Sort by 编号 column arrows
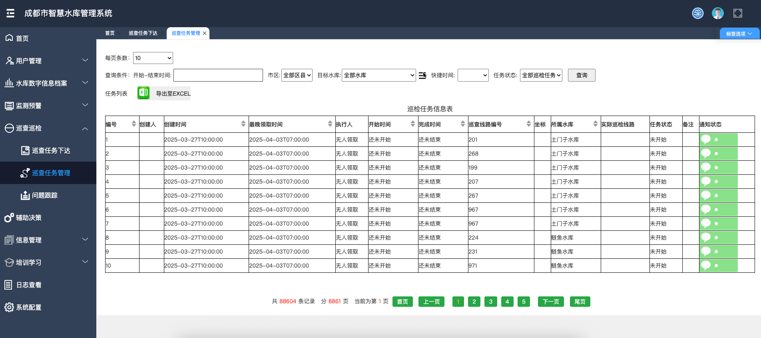761x338 pixels. pyautogui.click(x=134, y=124)
